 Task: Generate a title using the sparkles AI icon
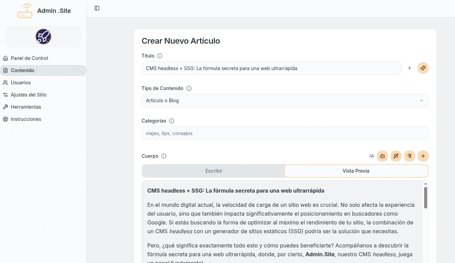tap(423, 68)
